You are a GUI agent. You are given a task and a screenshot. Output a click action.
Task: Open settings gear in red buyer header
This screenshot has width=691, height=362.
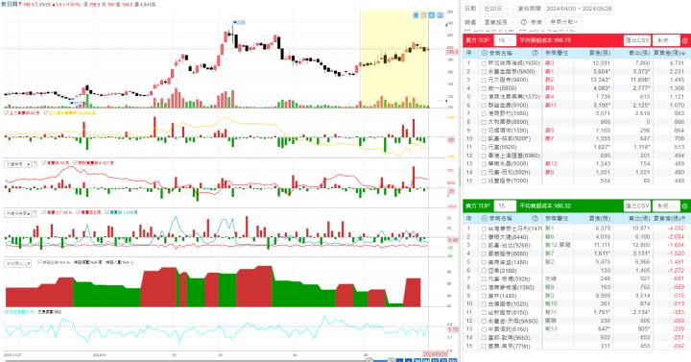(685, 40)
